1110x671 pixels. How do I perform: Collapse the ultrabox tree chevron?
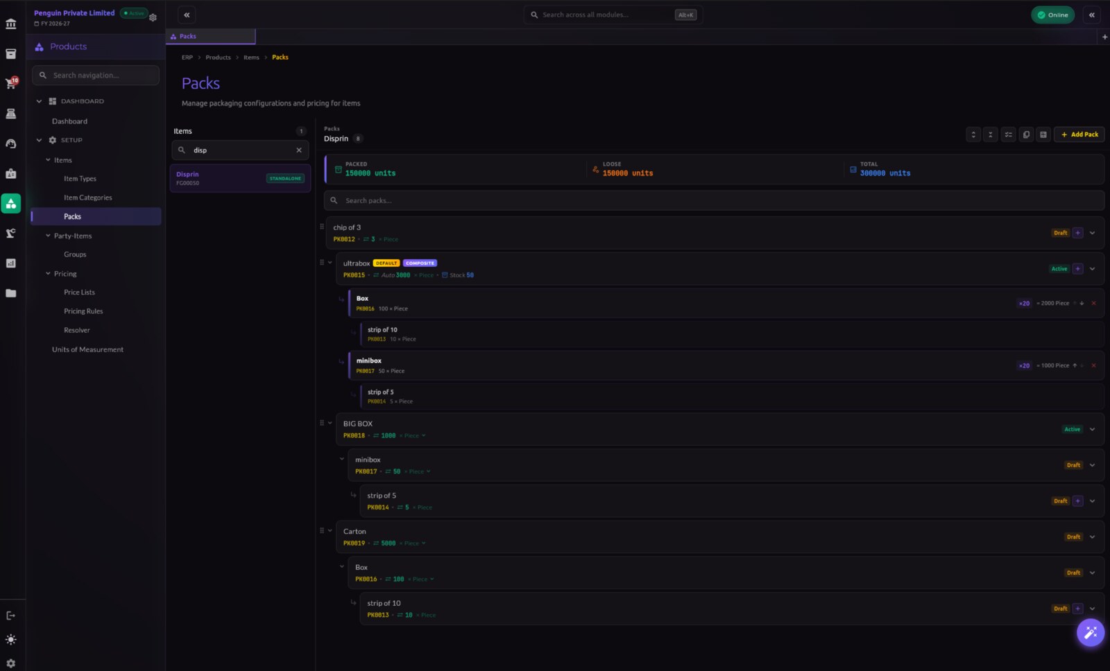tap(330, 263)
